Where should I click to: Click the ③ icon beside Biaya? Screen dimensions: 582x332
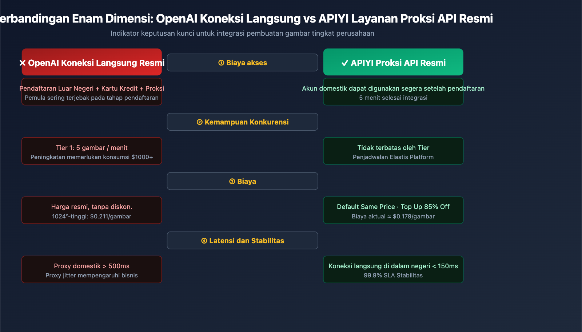click(x=232, y=181)
